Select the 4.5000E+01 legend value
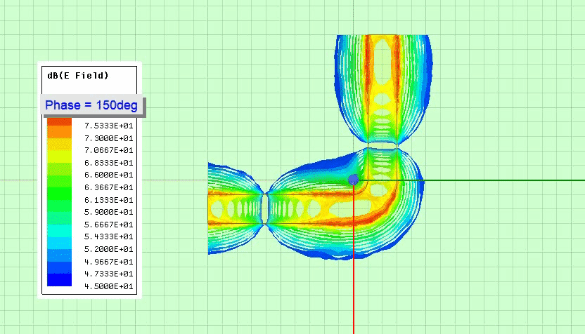This screenshot has width=585, height=334. coord(108,286)
